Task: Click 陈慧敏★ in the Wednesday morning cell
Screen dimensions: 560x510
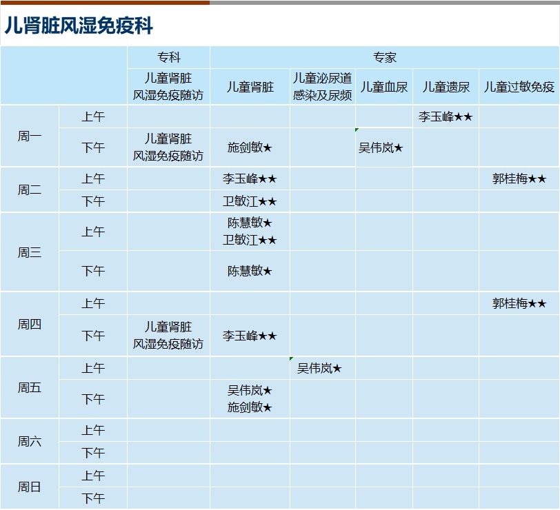Action: coord(250,223)
